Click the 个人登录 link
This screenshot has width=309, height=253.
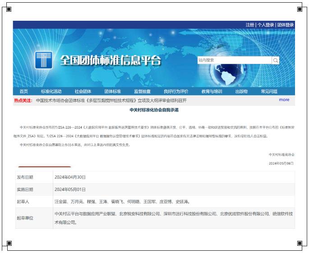pos(266,25)
